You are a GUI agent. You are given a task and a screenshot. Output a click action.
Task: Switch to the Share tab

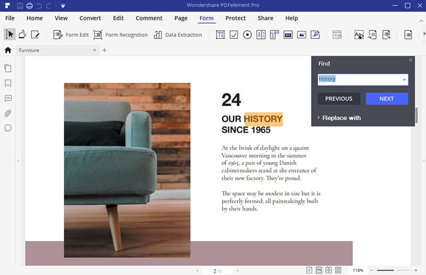[265, 18]
